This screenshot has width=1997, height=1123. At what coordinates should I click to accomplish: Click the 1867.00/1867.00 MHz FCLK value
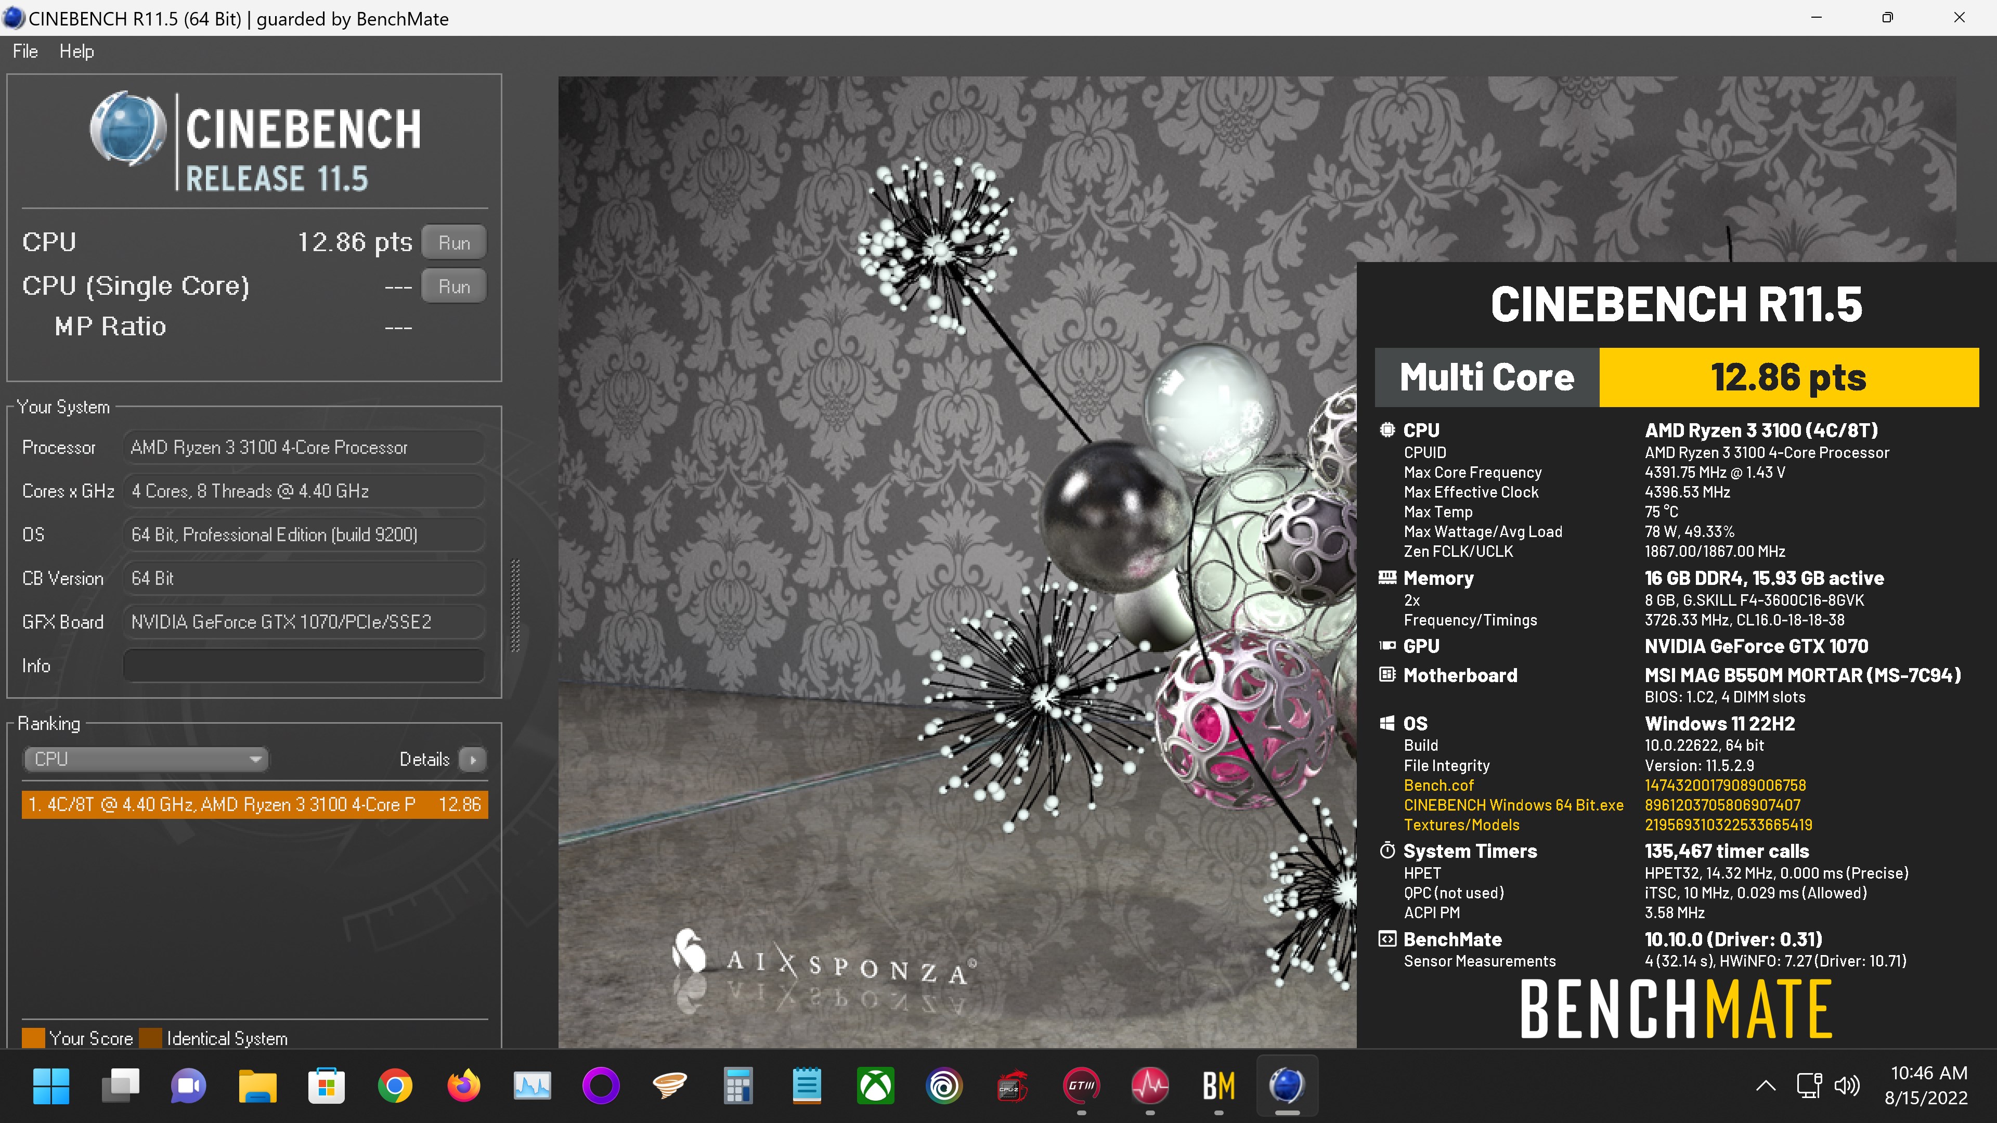[1715, 552]
